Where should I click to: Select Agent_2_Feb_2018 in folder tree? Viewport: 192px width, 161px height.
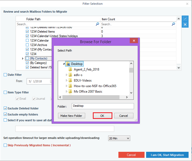point(87,69)
